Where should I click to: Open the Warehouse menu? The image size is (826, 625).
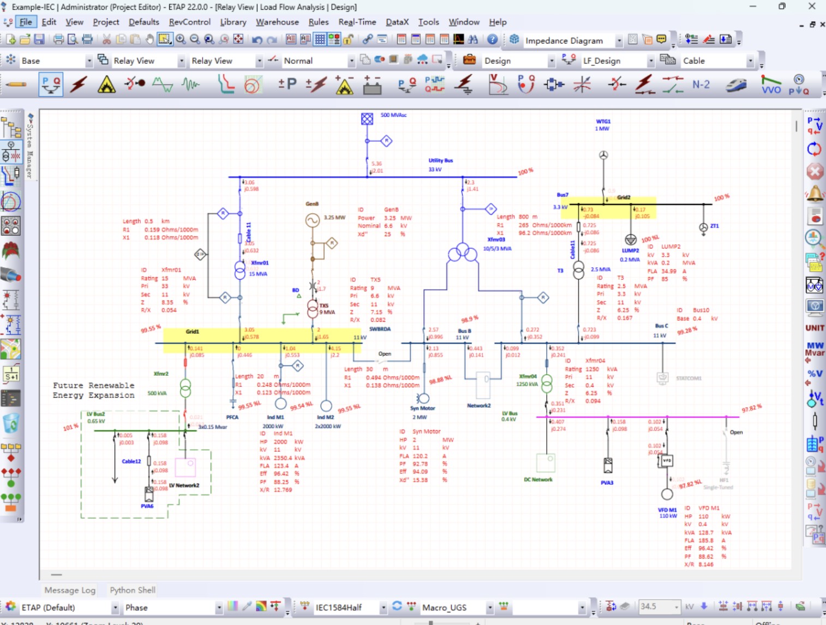tap(277, 22)
